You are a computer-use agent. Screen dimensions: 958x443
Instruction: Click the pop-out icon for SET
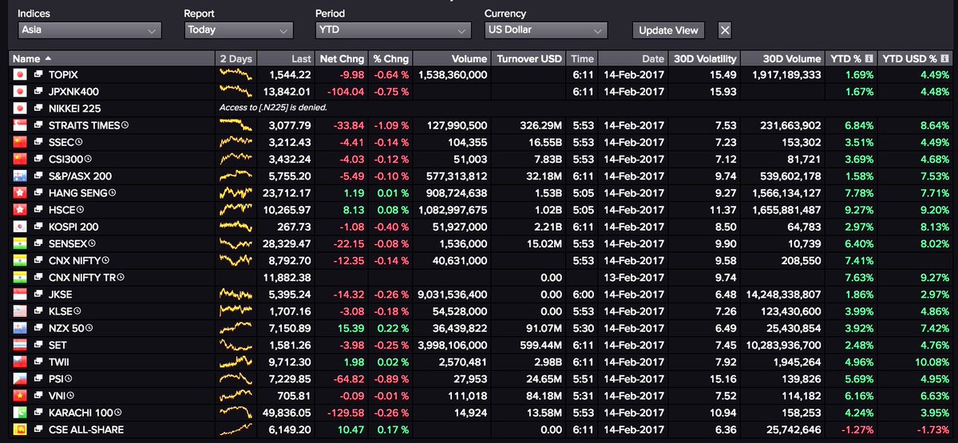coord(38,345)
